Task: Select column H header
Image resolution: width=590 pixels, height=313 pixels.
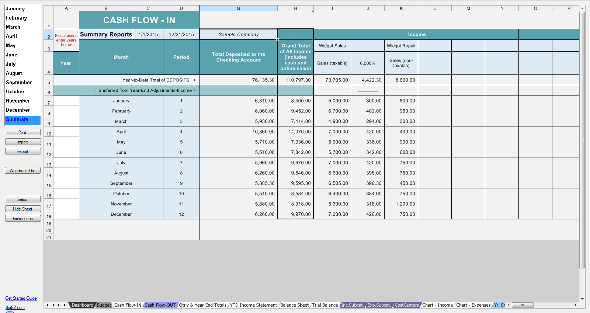Action: [x=296, y=8]
